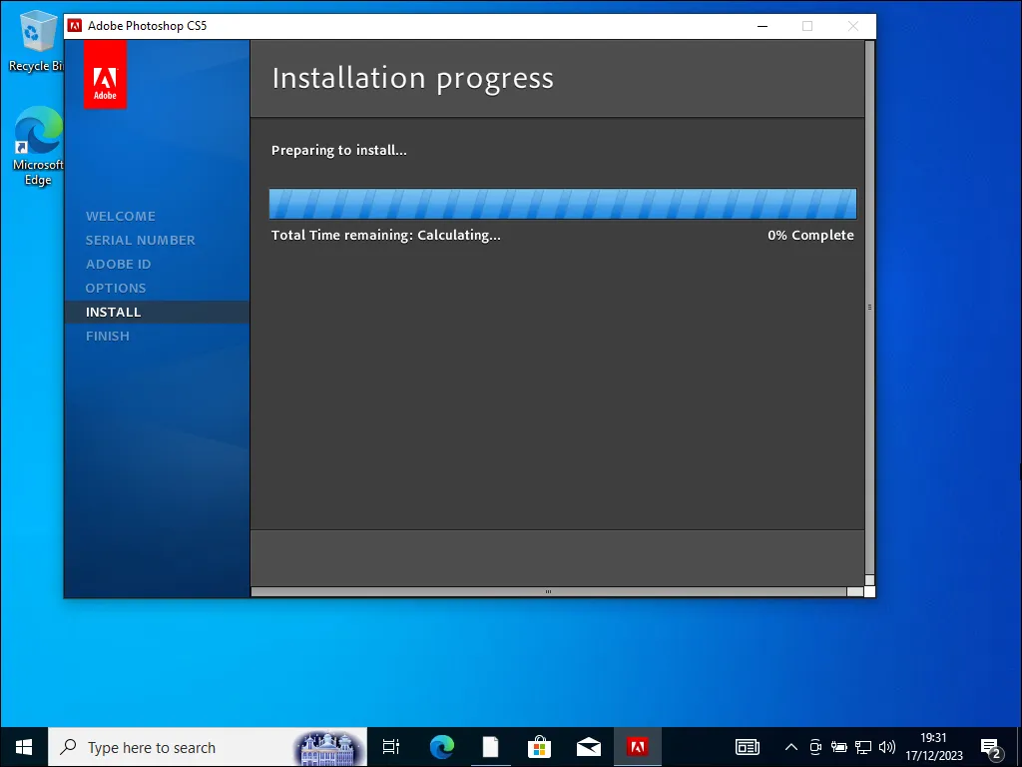This screenshot has height=767, width=1022.
Task: Select the INSTALL step in sidebar
Action: (114, 312)
